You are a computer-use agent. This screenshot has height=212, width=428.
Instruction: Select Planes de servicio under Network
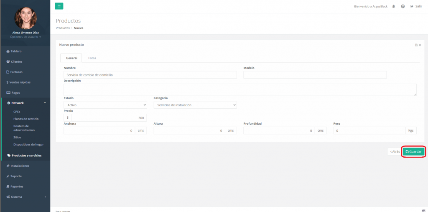(26, 119)
